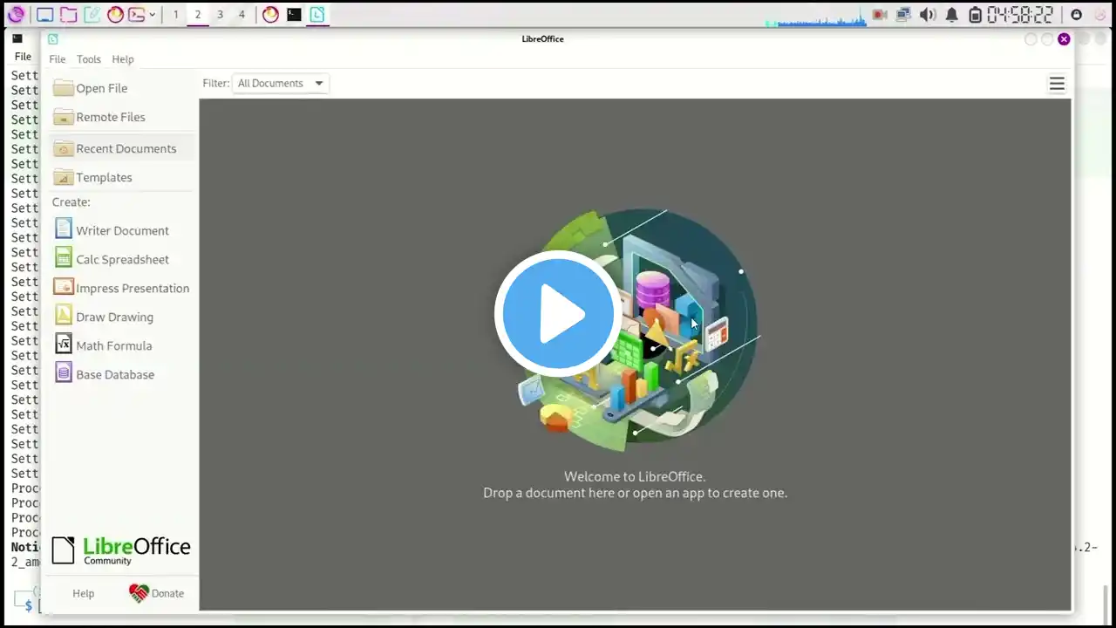Click the Calc Spreadsheet icon
The height and width of the screenshot is (628, 1116).
63,258
